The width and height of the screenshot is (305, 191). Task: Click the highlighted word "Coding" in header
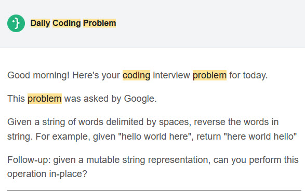click(x=67, y=23)
